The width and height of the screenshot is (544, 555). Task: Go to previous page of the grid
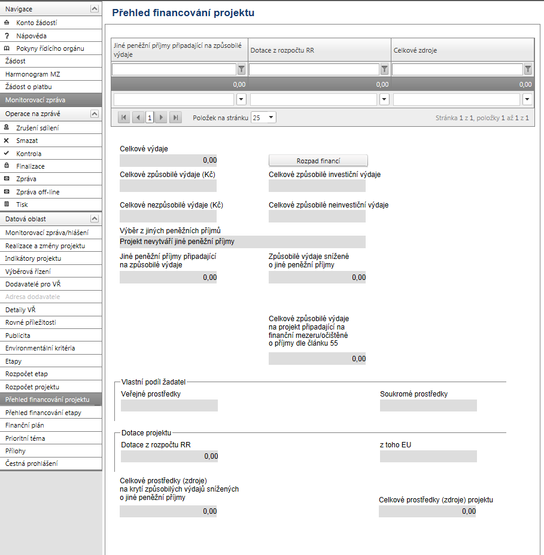138,117
